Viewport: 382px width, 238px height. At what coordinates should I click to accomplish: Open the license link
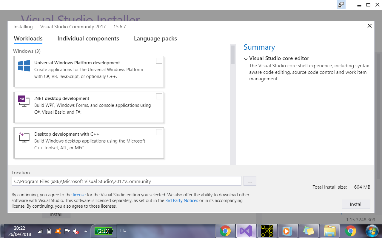pos(79,195)
